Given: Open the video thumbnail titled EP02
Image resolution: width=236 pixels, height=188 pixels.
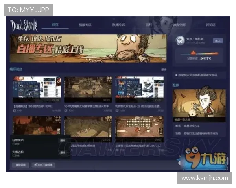Looking at the screenshot, I should point(37,90).
